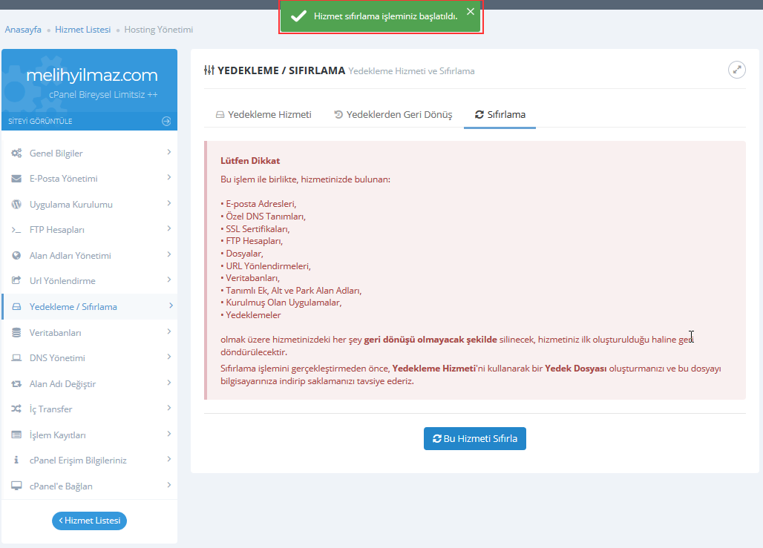Click the envelope icon for E-Posta Yönetimi

tap(16, 179)
